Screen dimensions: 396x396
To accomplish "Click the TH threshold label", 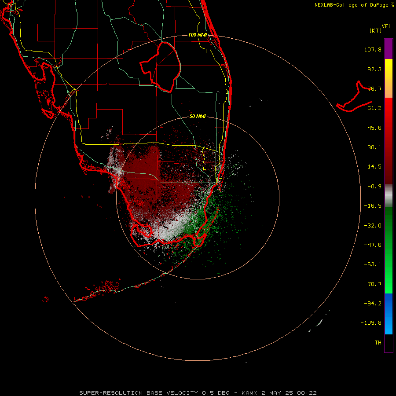I will (x=378, y=343).
